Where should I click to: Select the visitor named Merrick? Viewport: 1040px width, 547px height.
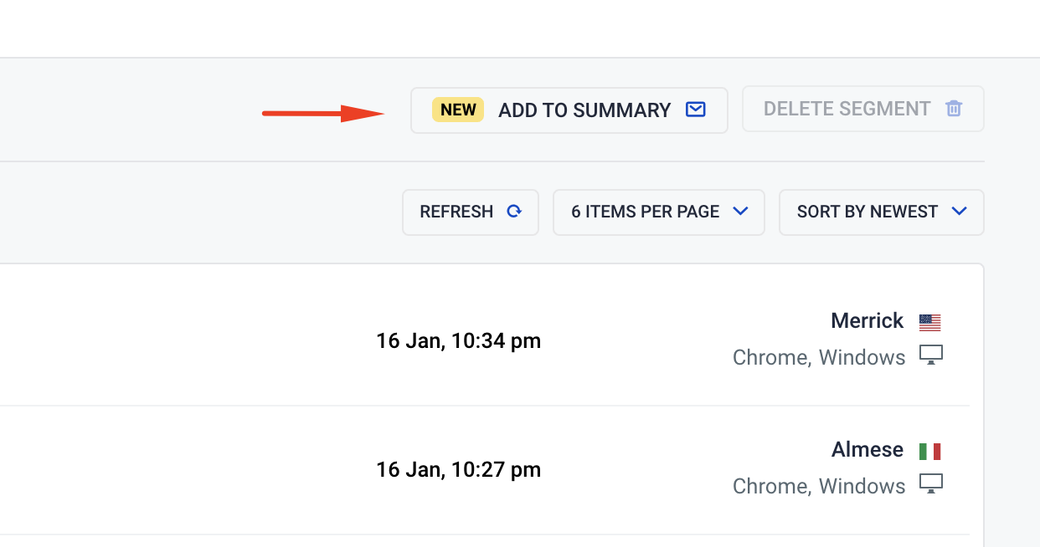pyautogui.click(x=867, y=320)
